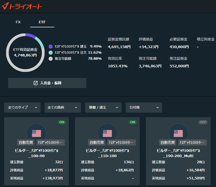Open the 全てのタイプ dropdown
Image resolution: width=216 pixels, height=187 pixels.
click(22, 107)
